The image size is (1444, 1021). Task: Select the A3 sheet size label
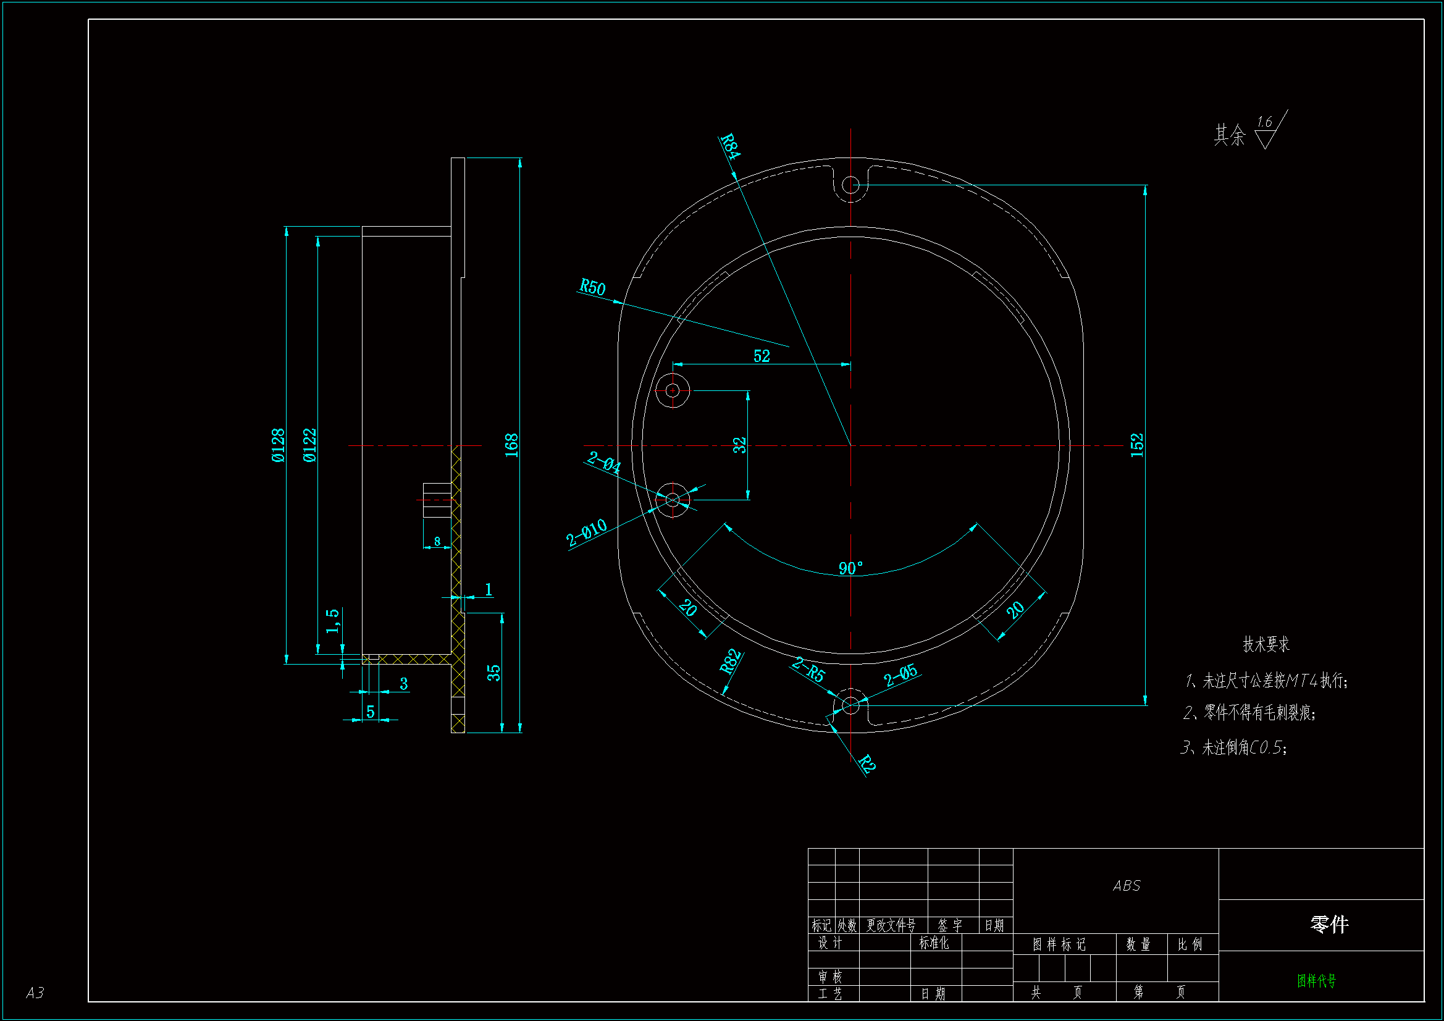coord(35,993)
